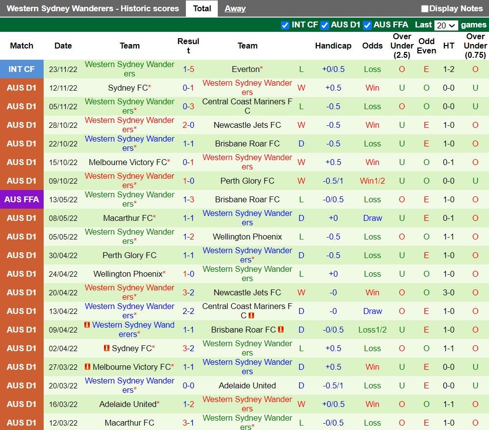Viewport: 489px width, 430px height.
Task: Open Adelaide United from the 20/03/22 match
Action: click(247, 385)
